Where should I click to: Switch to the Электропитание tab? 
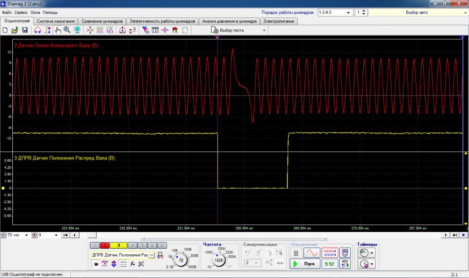[x=279, y=21]
